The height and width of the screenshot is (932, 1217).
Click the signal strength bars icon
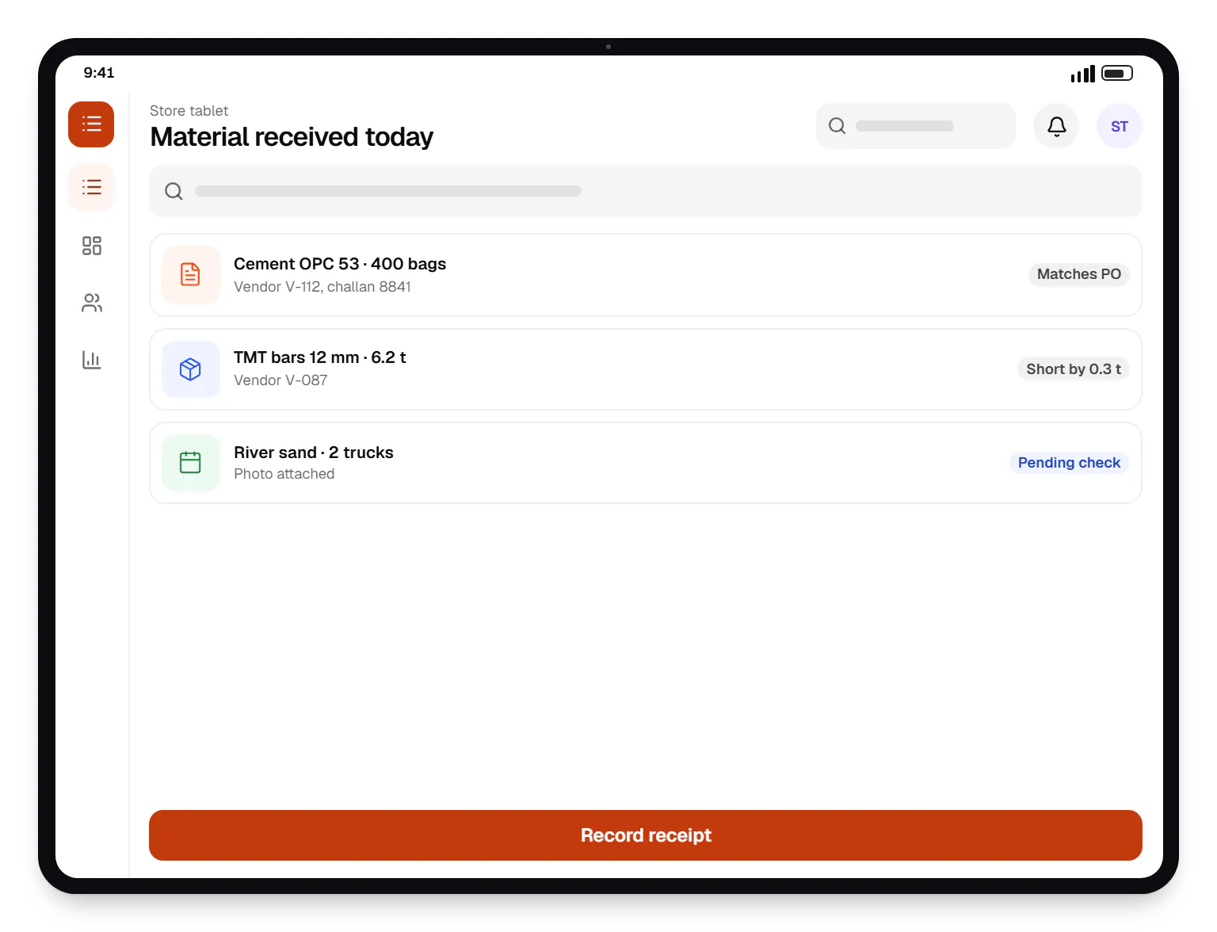click(1082, 74)
